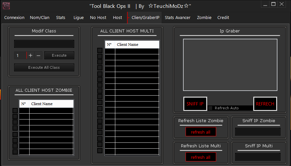Viewport: 291px width, 166px height.
Task: Click the app logo icon in title bar
Action: tap(6, 6)
